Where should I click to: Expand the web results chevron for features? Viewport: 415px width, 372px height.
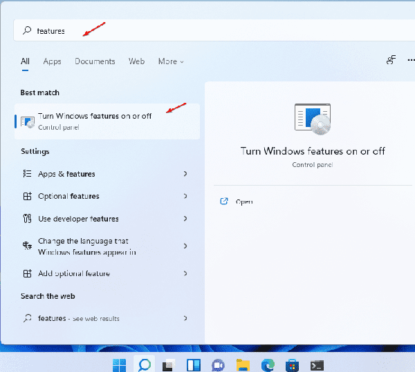point(185,318)
